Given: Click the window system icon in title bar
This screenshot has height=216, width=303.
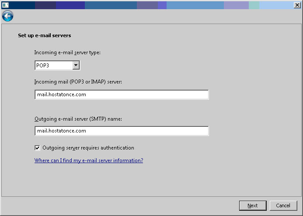Looking at the screenshot, I should tap(5, 5).
